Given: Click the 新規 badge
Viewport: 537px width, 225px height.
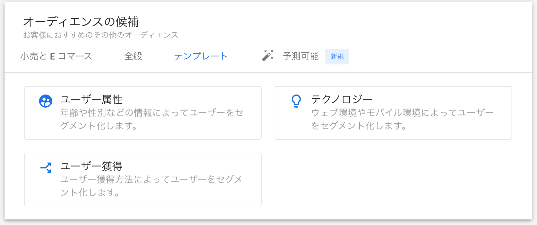Looking at the screenshot, I should click(337, 57).
